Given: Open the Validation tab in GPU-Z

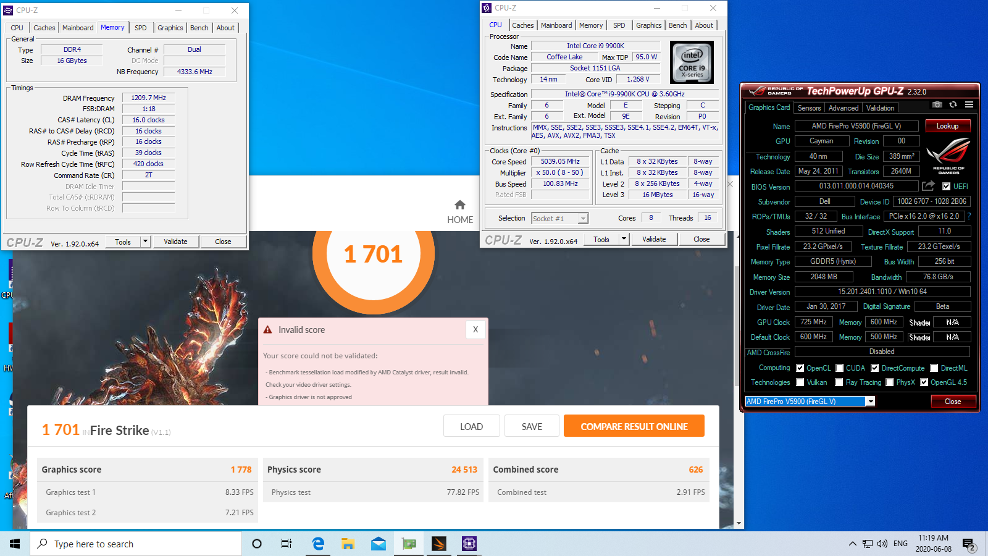Looking at the screenshot, I should click(880, 108).
